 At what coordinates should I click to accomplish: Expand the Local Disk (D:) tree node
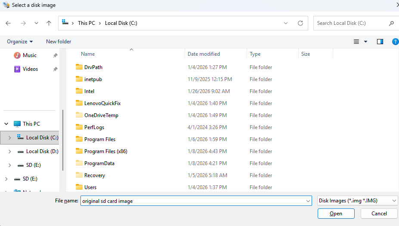pos(10,151)
